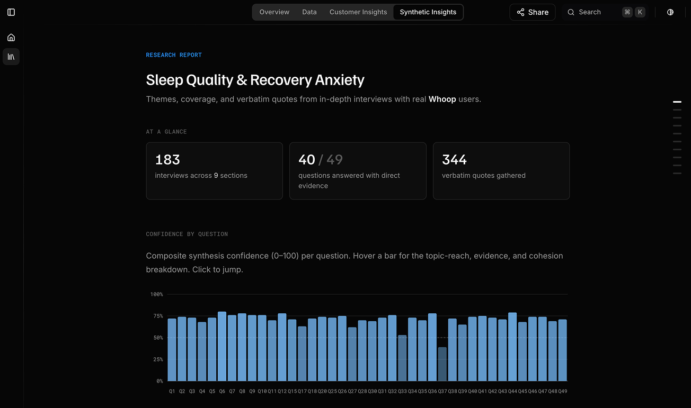The width and height of the screenshot is (691, 408).
Task: Switch to the Data tab
Action: point(309,12)
